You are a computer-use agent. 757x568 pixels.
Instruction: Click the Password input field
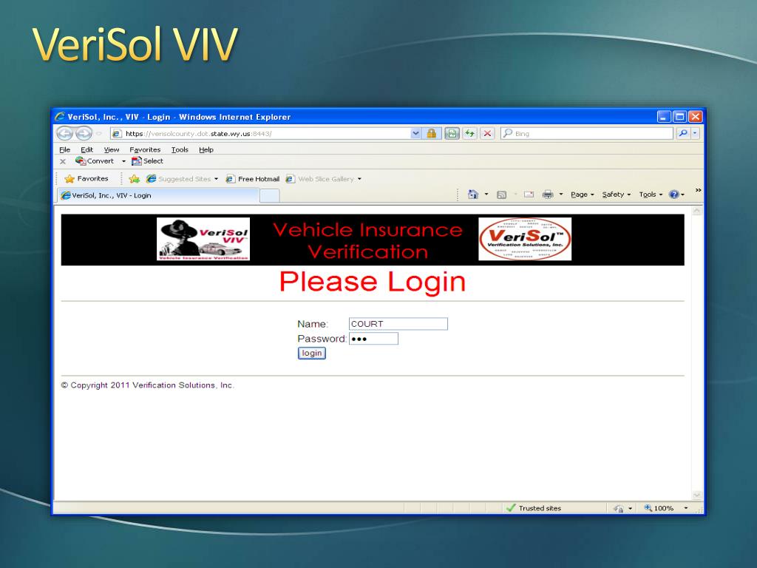tap(373, 339)
